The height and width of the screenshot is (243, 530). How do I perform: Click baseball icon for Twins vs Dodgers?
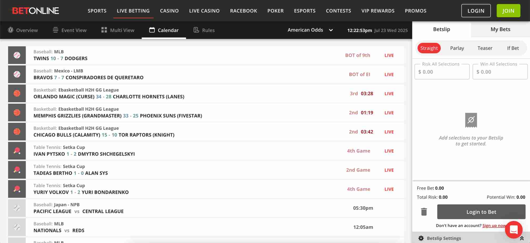17,55
